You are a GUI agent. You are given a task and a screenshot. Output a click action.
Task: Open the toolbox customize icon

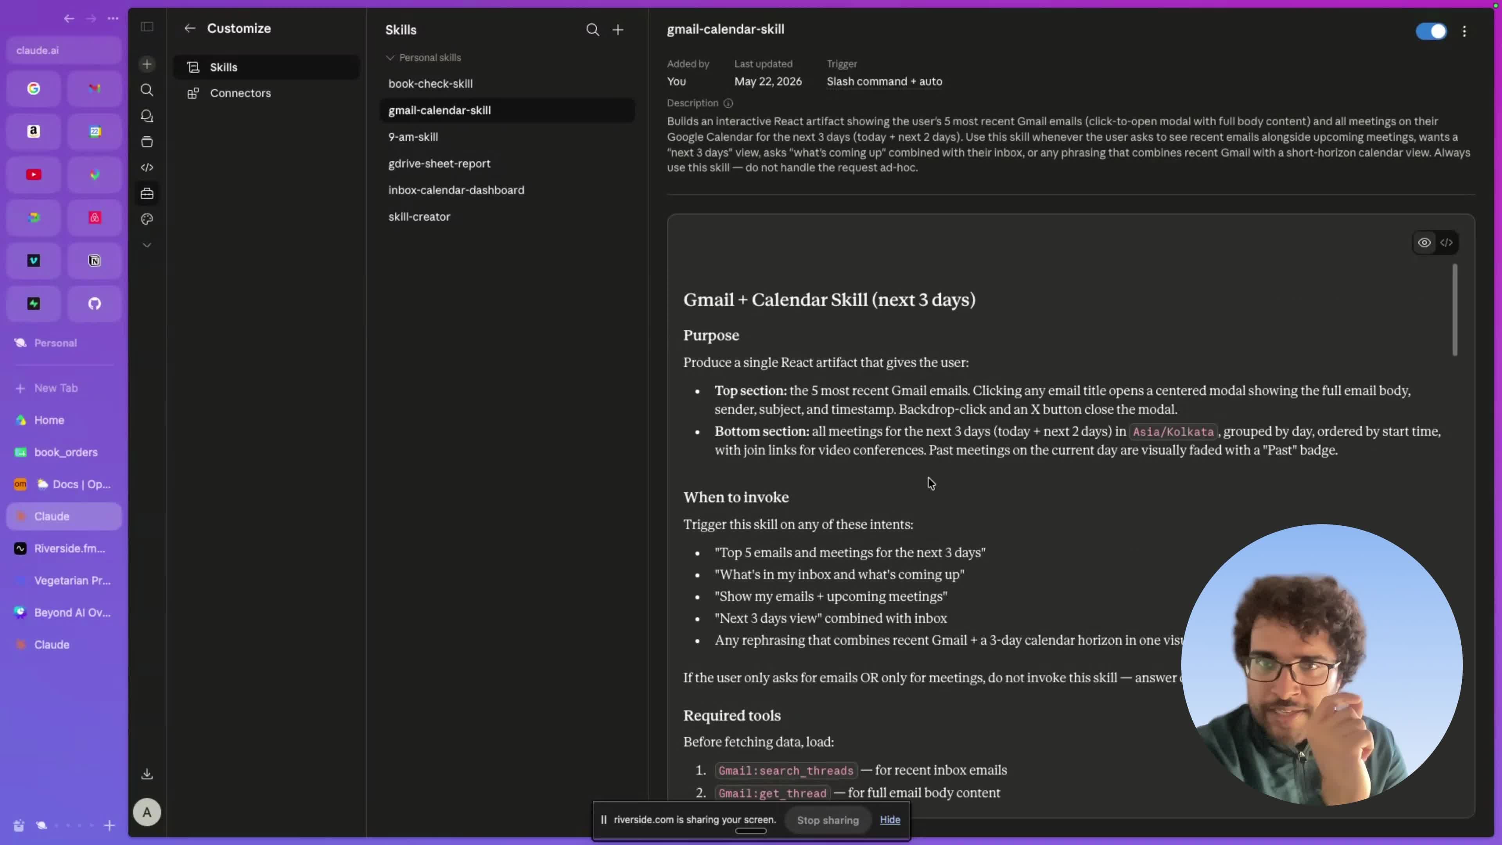point(147,193)
